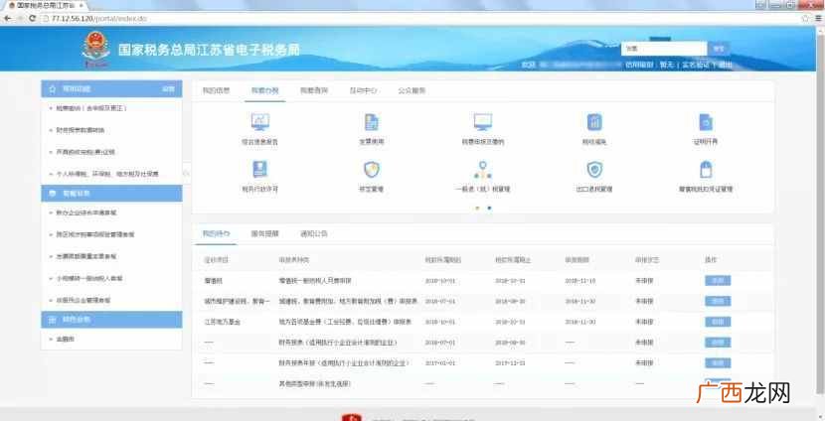Viewport: 825px width, 421px height.
Task: Open the 证明开具 file icon
Action: 706,122
